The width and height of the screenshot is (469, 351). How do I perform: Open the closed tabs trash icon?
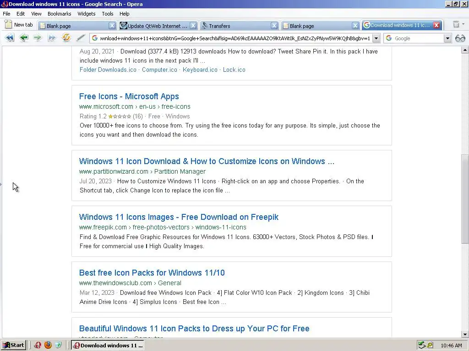tap(456, 25)
